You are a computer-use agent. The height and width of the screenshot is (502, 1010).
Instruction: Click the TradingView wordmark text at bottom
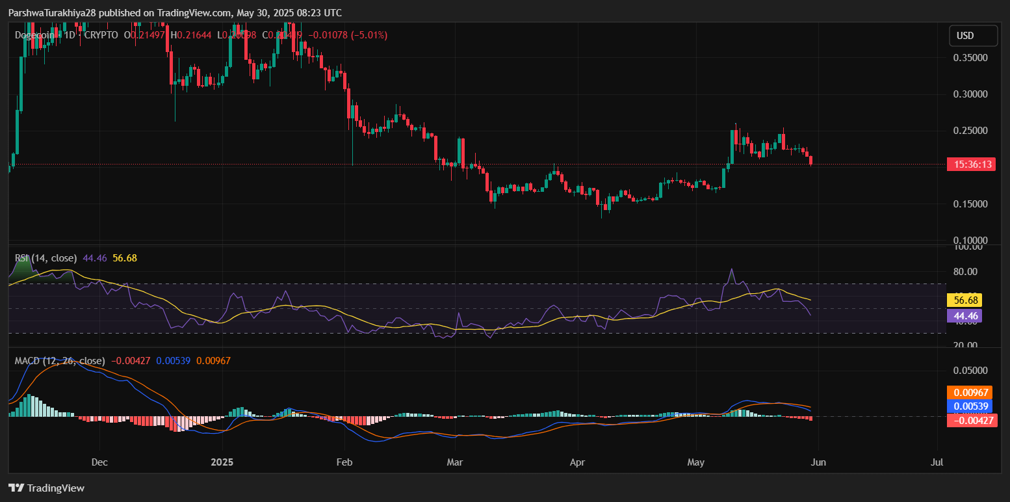56,488
